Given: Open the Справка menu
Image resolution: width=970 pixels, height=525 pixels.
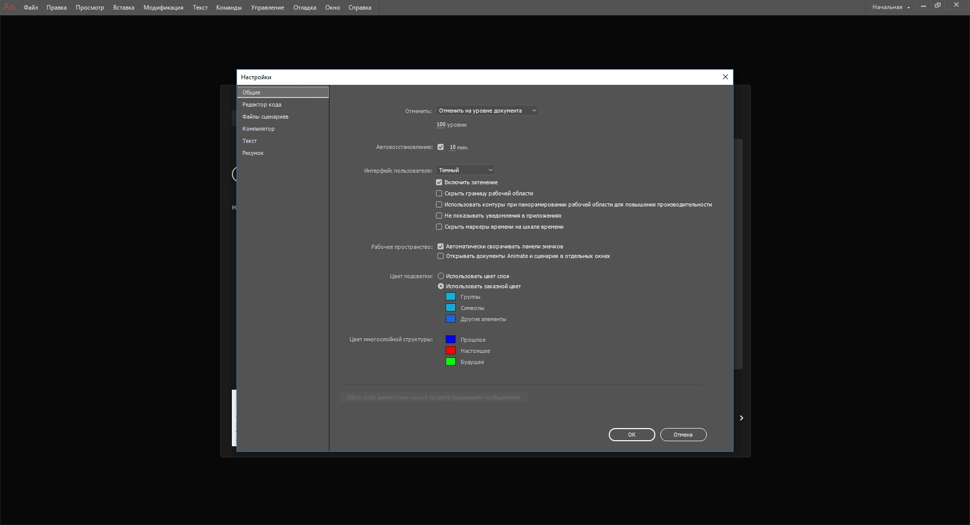Looking at the screenshot, I should (360, 8).
